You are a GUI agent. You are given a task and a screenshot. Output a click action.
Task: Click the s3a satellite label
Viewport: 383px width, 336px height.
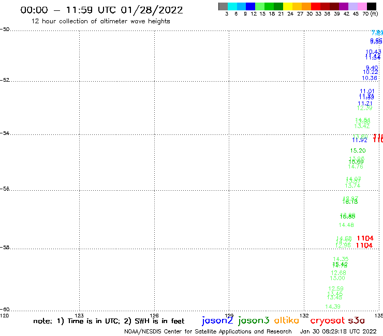357,320
